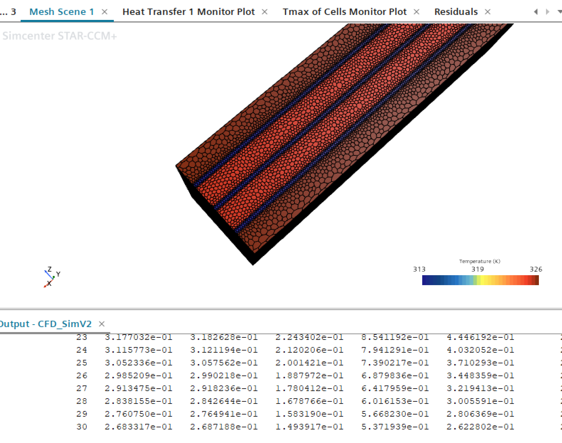
Task: Click the partially hidden tab ending in 3
Action: [x=8, y=12]
